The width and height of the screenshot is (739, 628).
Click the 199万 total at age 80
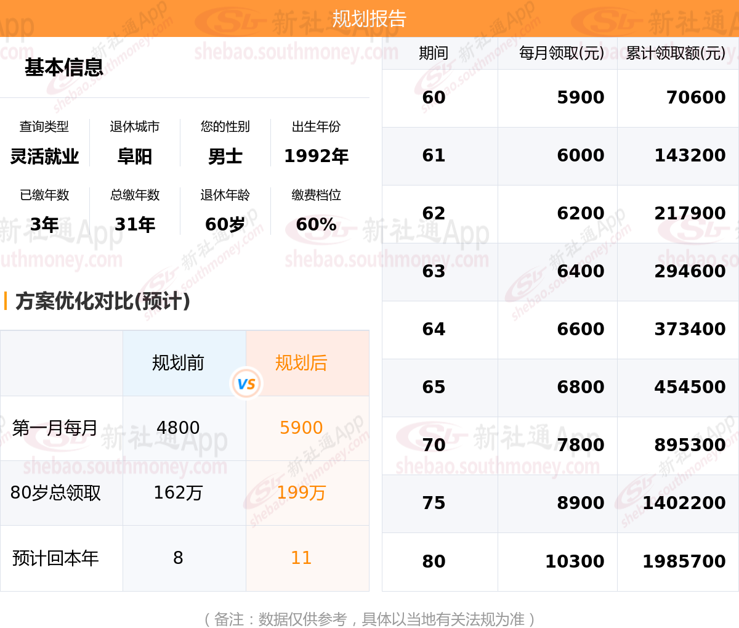pyautogui.click(x=301, y=492)
